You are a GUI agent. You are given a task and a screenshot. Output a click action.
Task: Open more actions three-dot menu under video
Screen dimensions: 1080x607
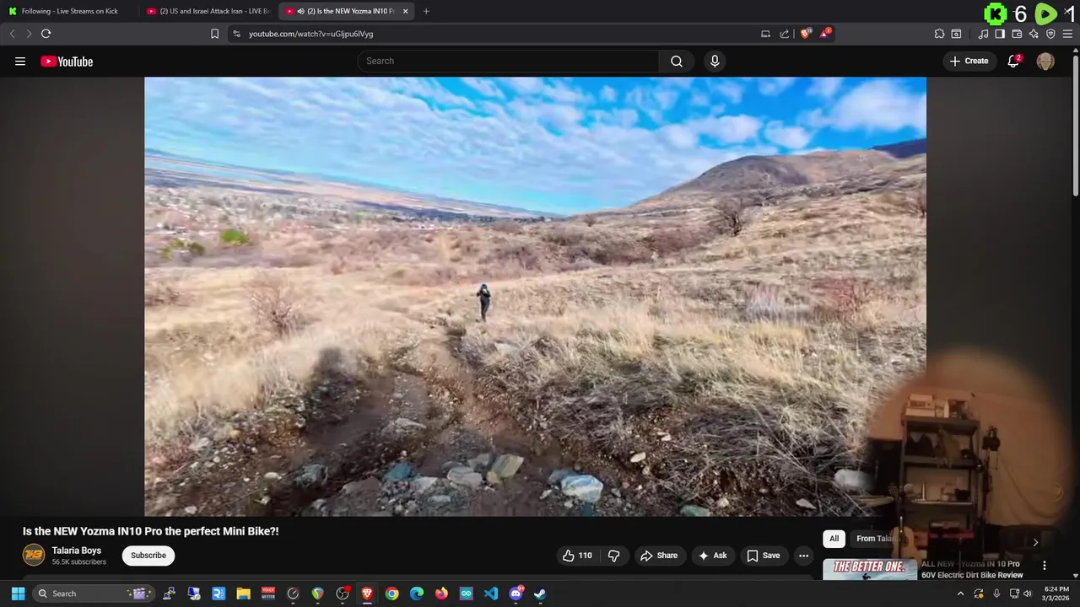click(x=803, y=556)
